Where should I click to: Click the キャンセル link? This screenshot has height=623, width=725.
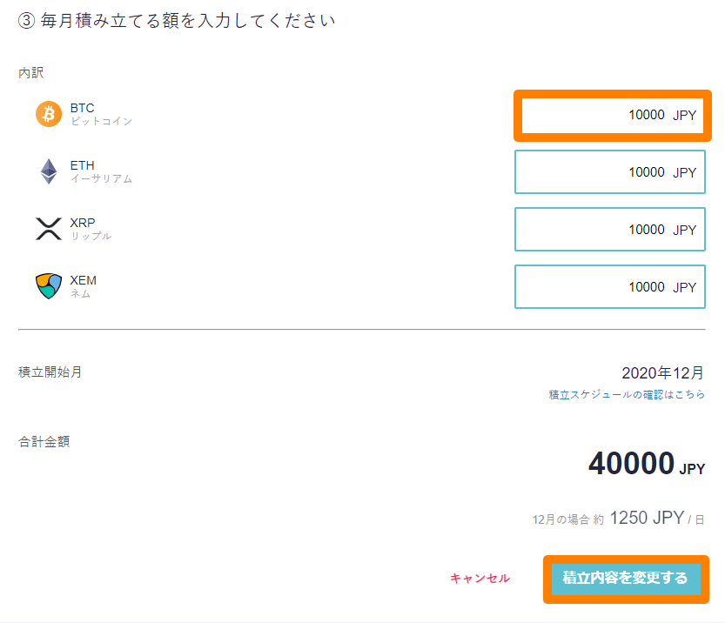click(x=480, y=578)
